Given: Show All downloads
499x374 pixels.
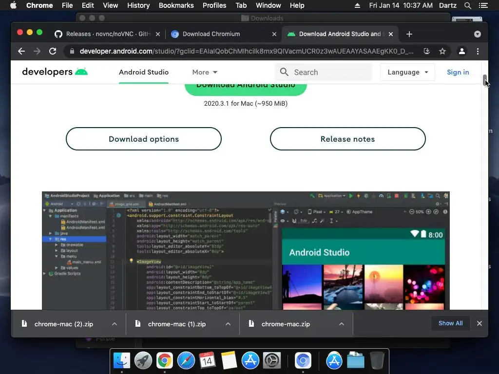Looking at the screenshot, I should 450,323.
